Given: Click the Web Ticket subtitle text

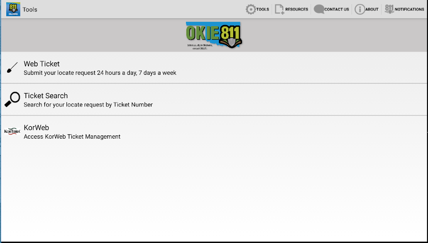Looking at the screenshot, I should pyautogui.click(x=100, y=73).
